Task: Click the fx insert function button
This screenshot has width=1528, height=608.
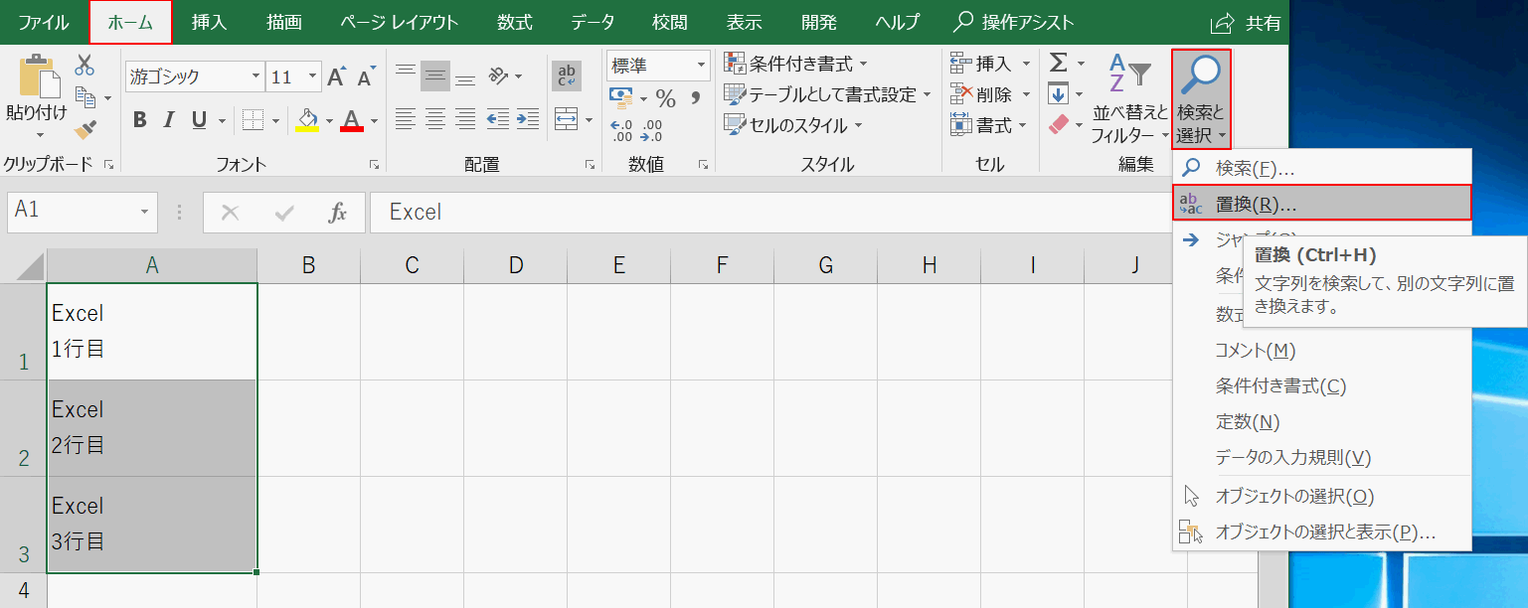Action: pyautogui.click(x=338, y=212)
